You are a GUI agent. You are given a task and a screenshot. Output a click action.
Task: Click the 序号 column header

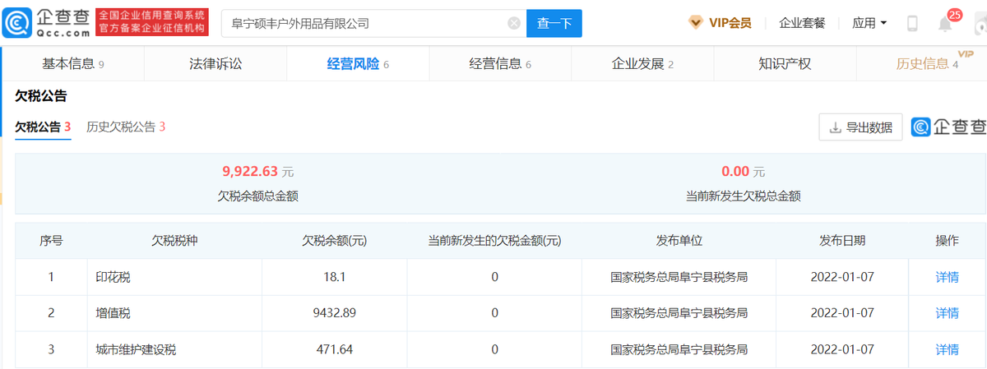tap(51, 241)
